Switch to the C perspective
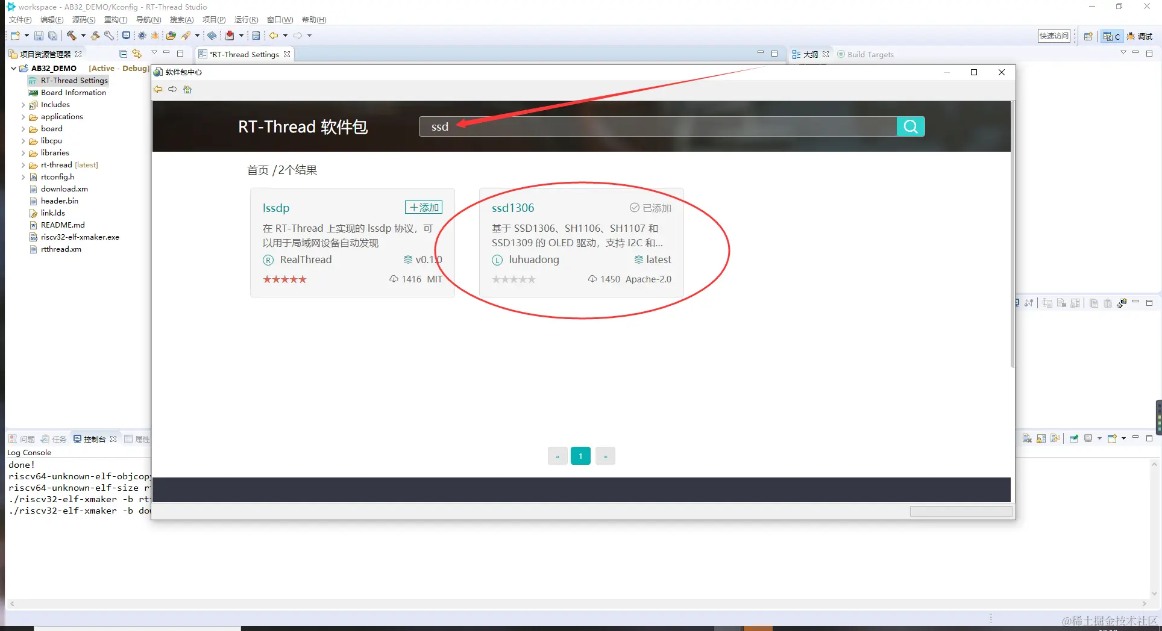The height and width of the screenshot is (631, 1162). coord(1111,36)
